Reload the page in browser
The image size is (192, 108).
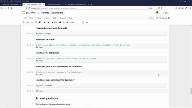(8, 8)
